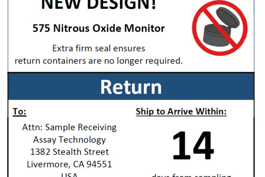Click the Attn: Sample Receiving line
Image resolution: width=265 pixels, height=177 pixels.
tap(69, 127)
